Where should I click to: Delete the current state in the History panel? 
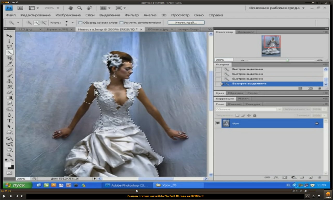click(x=319, y=88)
